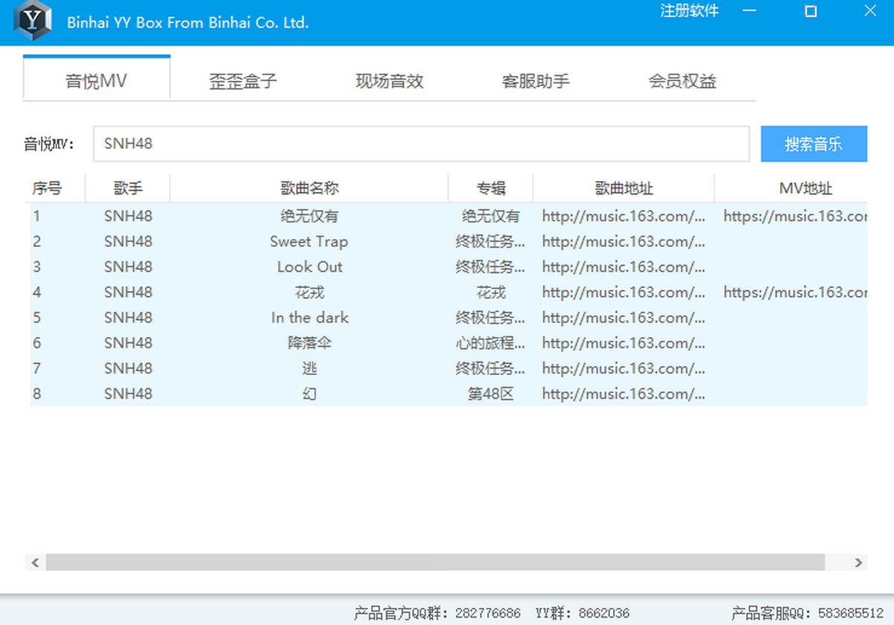Screen dimensions: 894x625
Task: Click the 绝无仅有 album cell
Action: pos(491,217)
